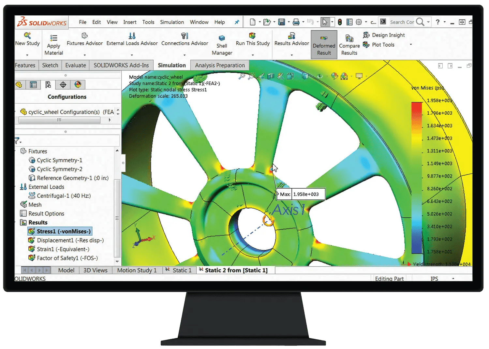The height and width of the screenshot is (349, 489).
Task: Open the Static 1 study tab
Action: click(179, 270)
